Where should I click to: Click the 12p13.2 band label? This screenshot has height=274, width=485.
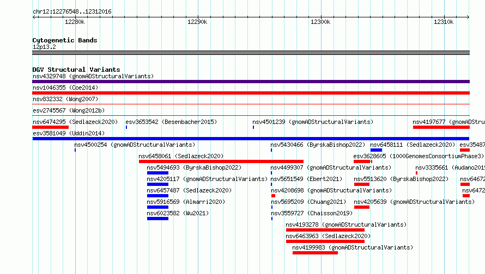[x=44, y=47]
